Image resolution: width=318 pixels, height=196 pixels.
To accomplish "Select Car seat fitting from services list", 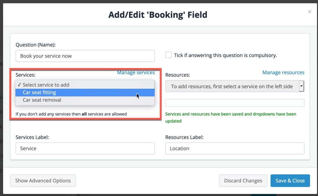I will [85, 93].
